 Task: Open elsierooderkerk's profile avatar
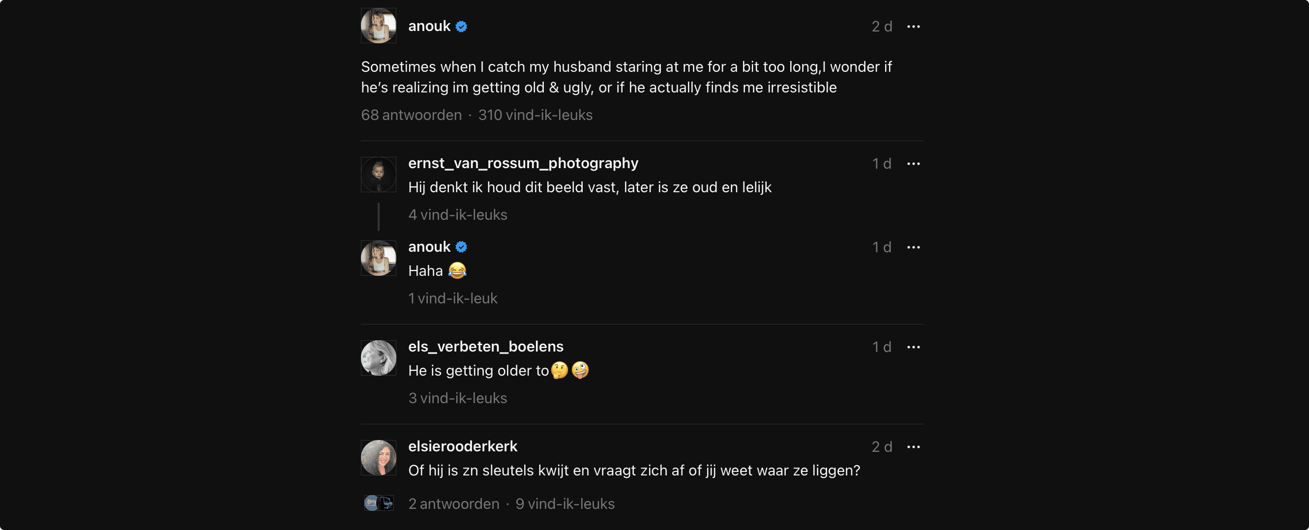(x=379, y=457)
